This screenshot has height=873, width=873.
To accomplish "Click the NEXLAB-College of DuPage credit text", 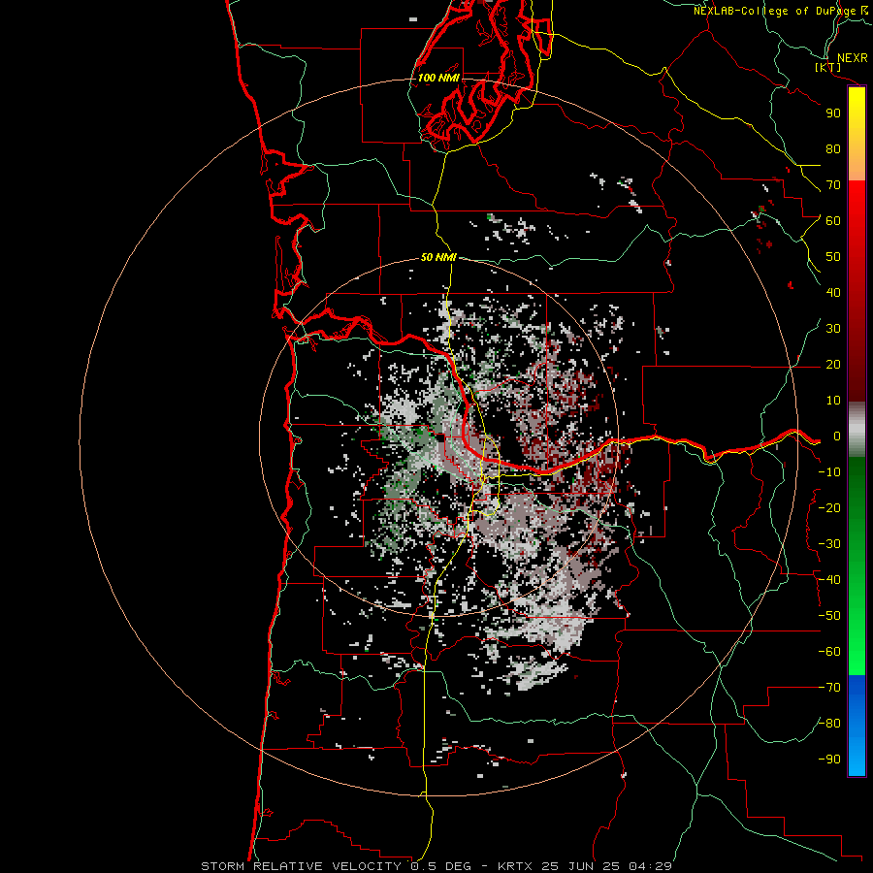I will click(781, 11).
